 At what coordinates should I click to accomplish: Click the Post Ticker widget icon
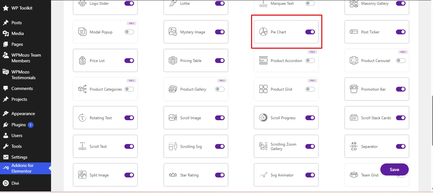(x=354, y=32)
